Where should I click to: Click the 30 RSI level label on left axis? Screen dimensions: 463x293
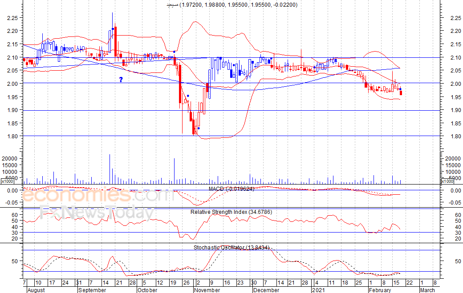15,233
